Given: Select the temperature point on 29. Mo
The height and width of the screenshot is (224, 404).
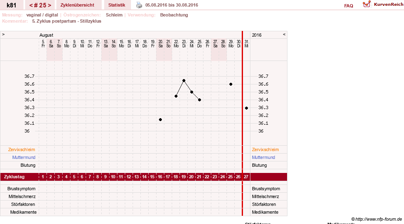Looking at the screenshot, I should click(231, 84).
